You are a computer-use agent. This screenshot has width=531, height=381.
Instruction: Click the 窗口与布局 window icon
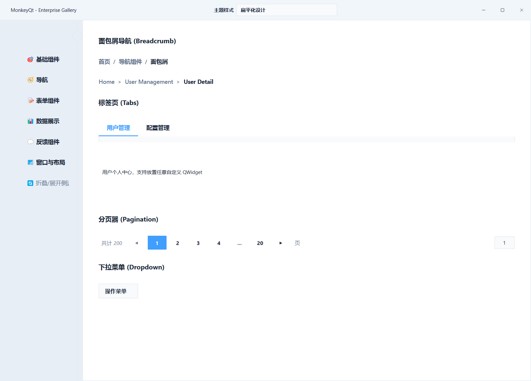point(30,162)
